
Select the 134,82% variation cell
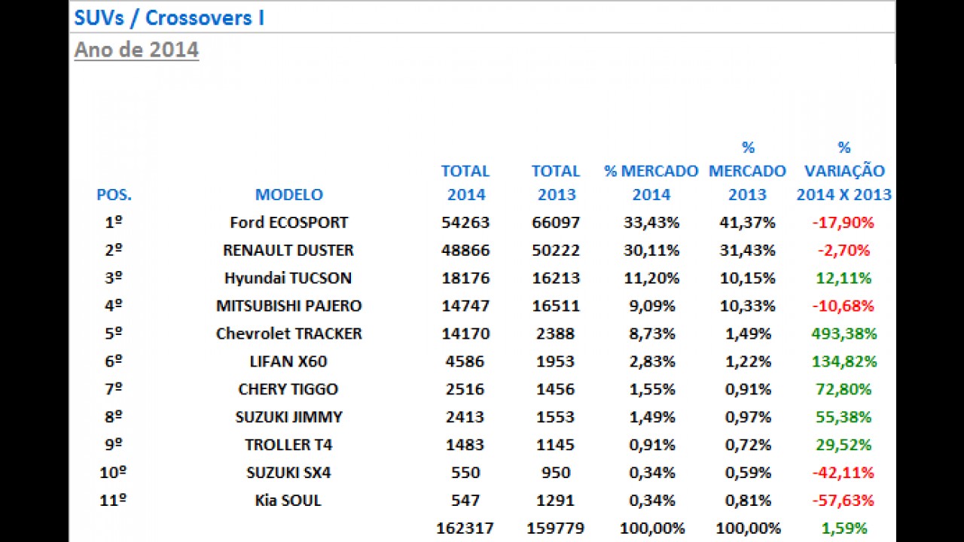(844, 361)
